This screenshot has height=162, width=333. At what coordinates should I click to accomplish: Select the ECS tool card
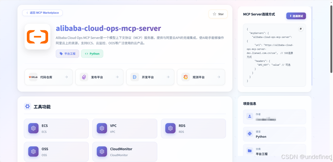click(56, 129)
